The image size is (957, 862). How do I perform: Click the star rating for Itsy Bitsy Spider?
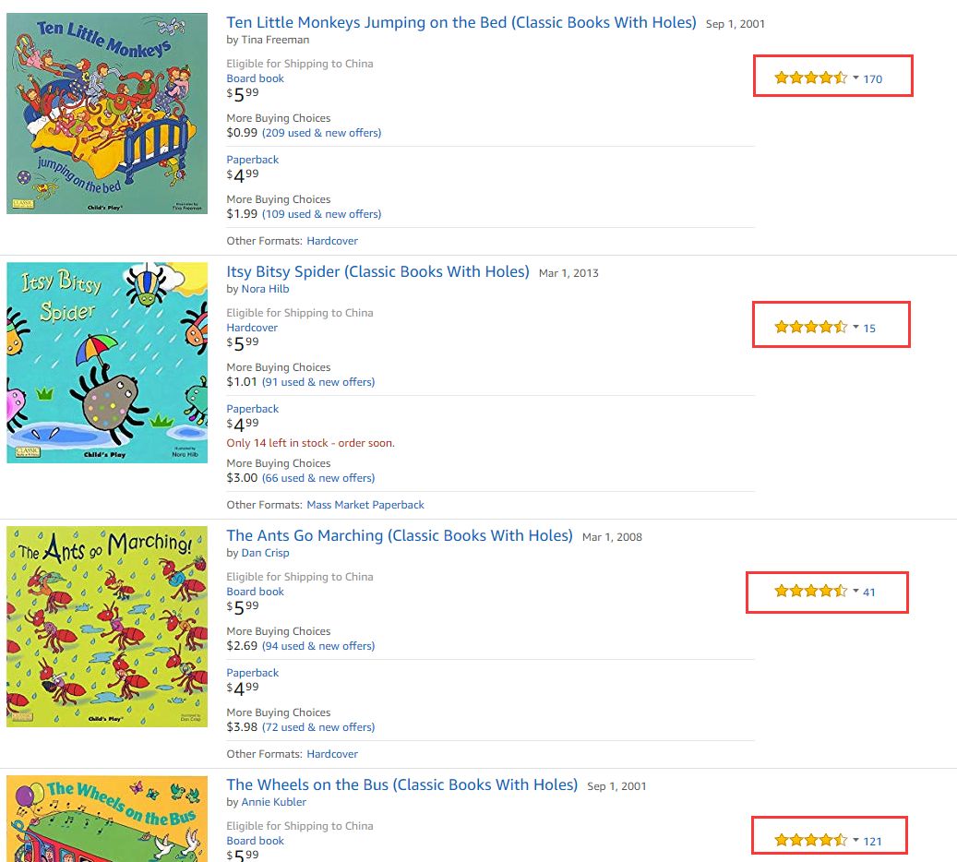point(810,328)
